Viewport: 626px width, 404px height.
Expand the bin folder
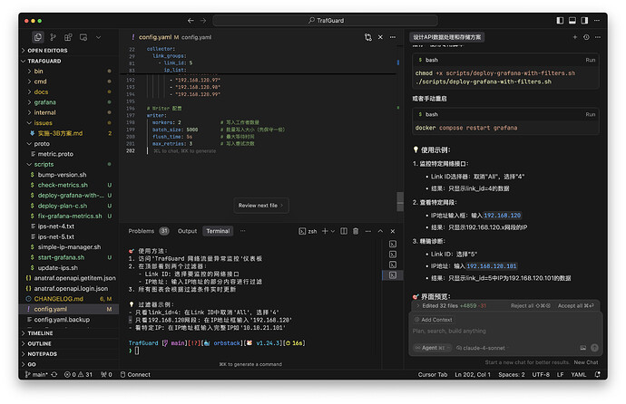click(x=38, y=72)
